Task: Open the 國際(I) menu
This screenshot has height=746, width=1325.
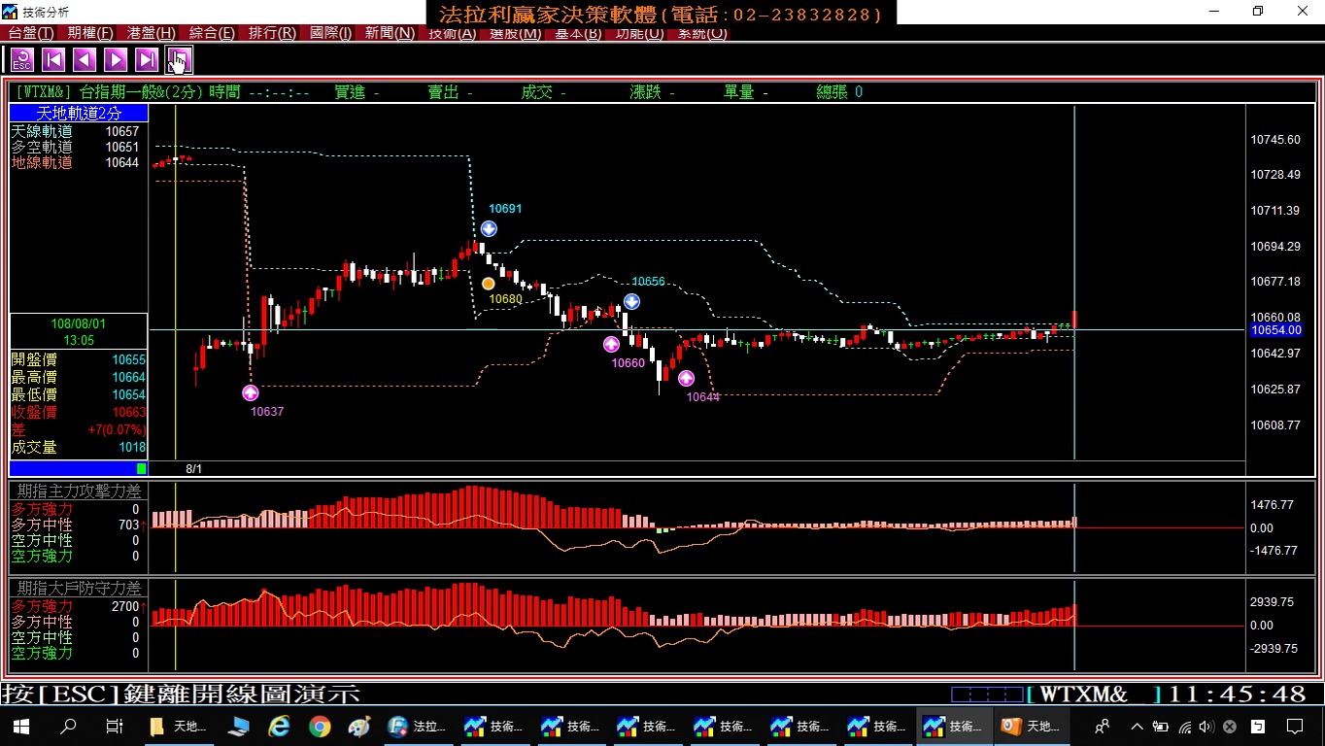Action: pos(330,33)
